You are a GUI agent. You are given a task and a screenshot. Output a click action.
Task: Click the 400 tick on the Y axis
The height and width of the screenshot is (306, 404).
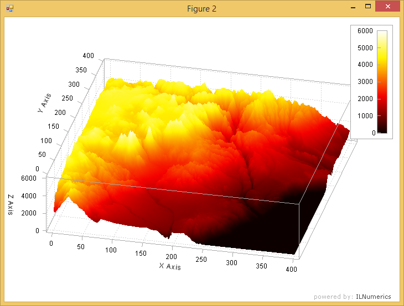coord(88,56)
